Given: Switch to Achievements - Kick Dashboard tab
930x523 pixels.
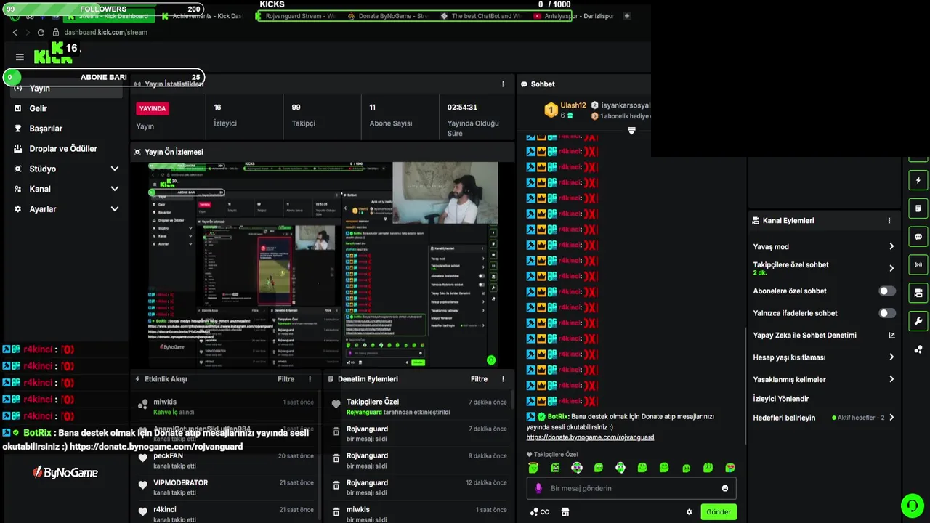Looking at the screenshot, I should 202,16.
